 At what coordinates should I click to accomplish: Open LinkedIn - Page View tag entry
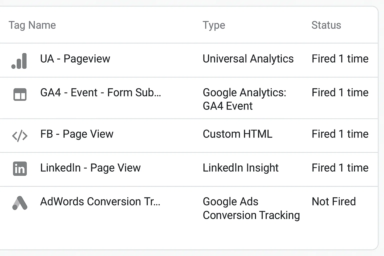coord(90,168)
